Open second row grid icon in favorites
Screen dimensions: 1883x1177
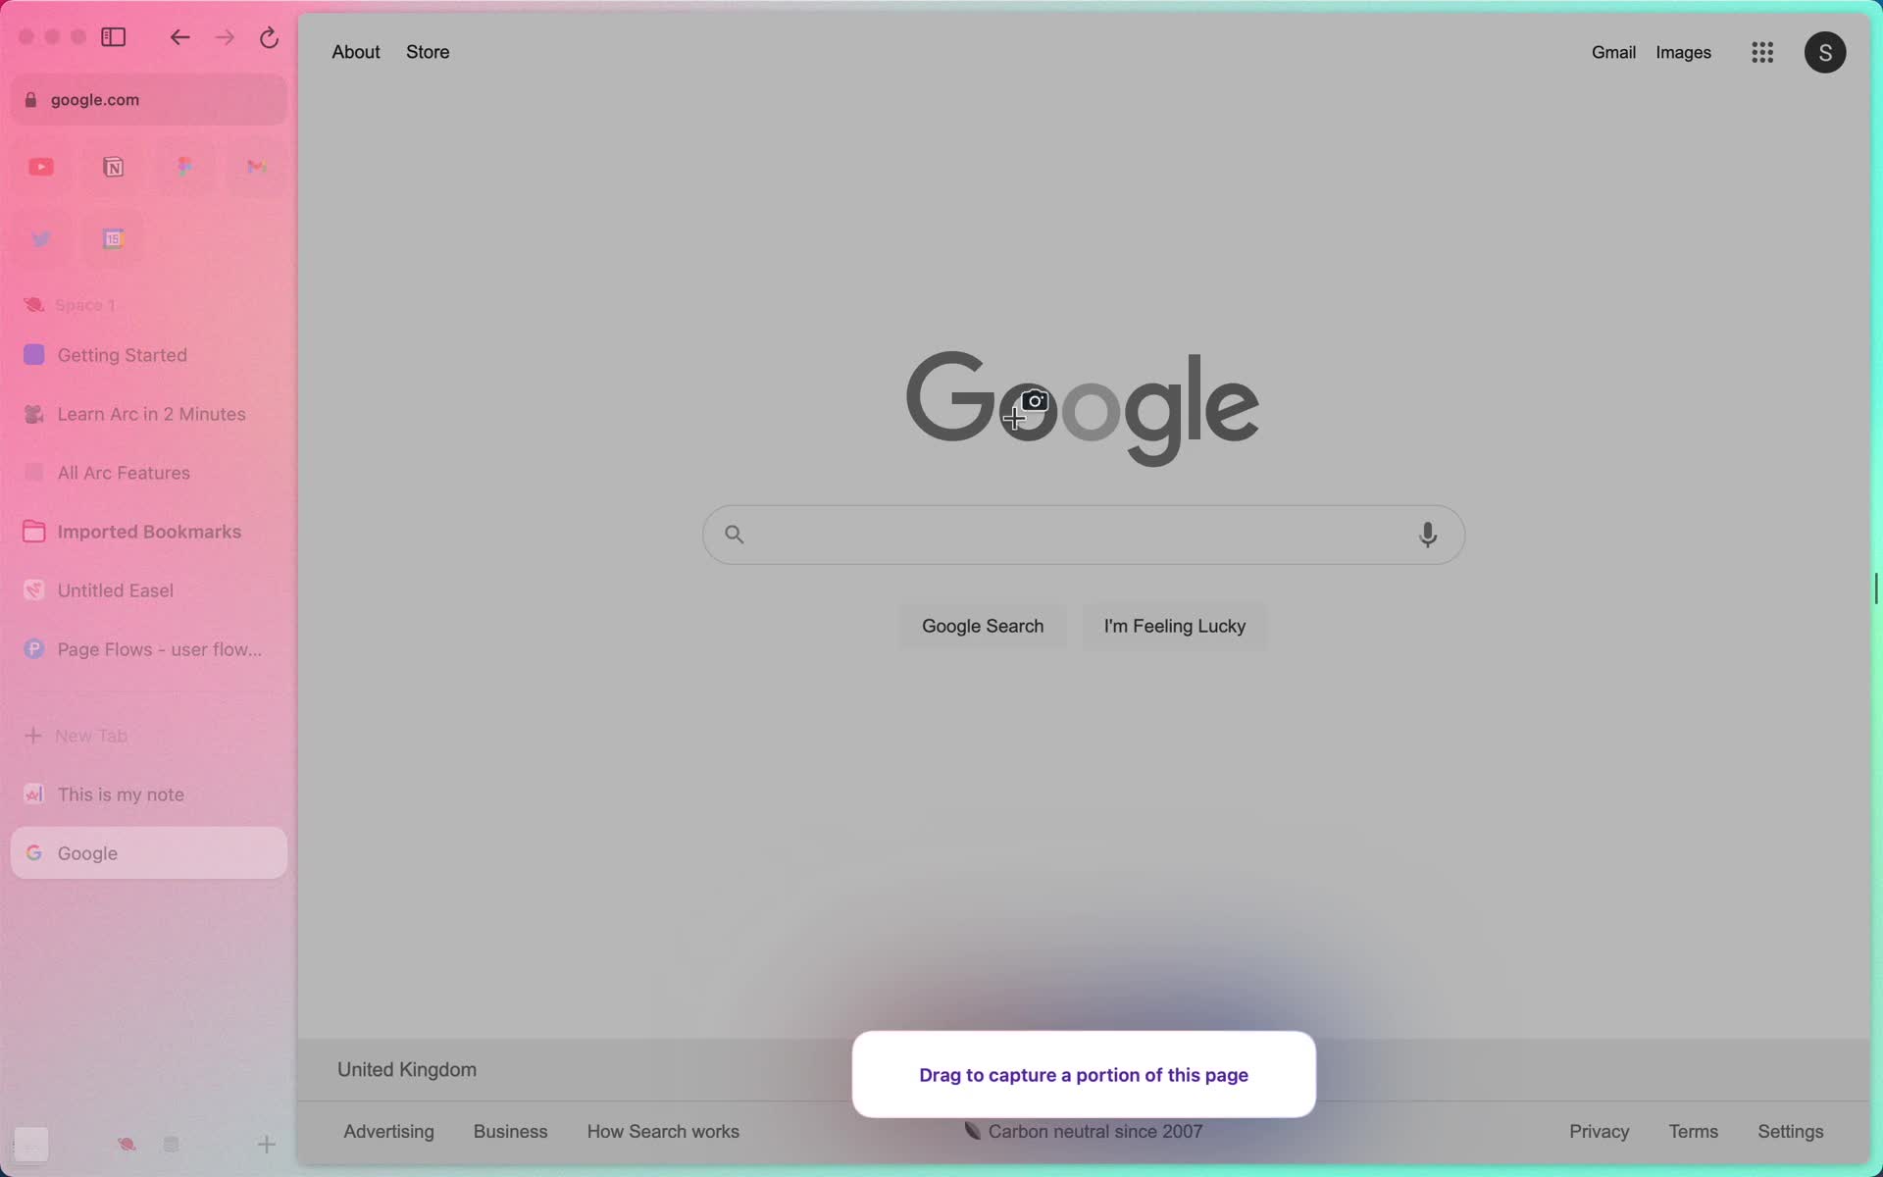(114, 238)
